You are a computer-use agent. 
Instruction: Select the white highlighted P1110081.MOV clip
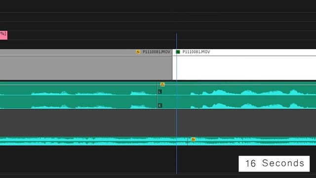[x=244, y=65]
